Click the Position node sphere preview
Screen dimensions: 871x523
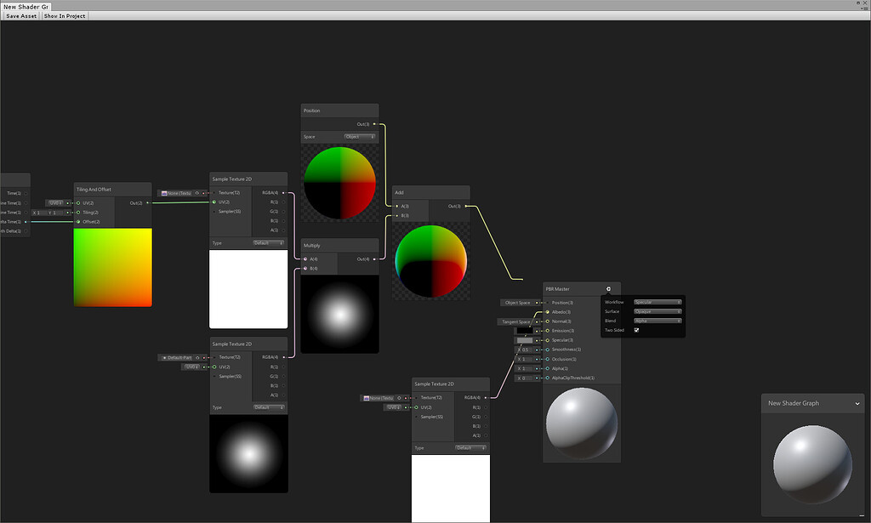340,183
